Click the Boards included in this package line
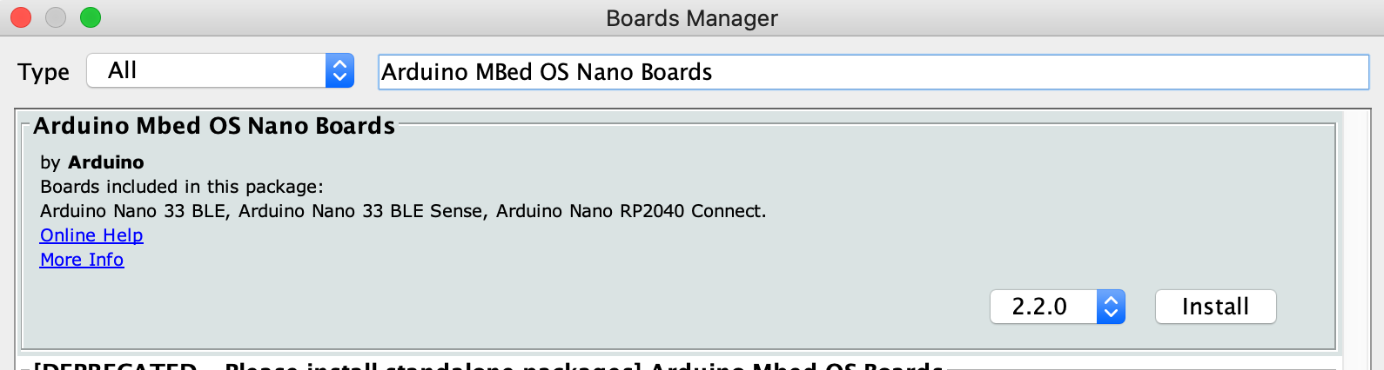This screenshot has width=1384, height=370. 182,187
